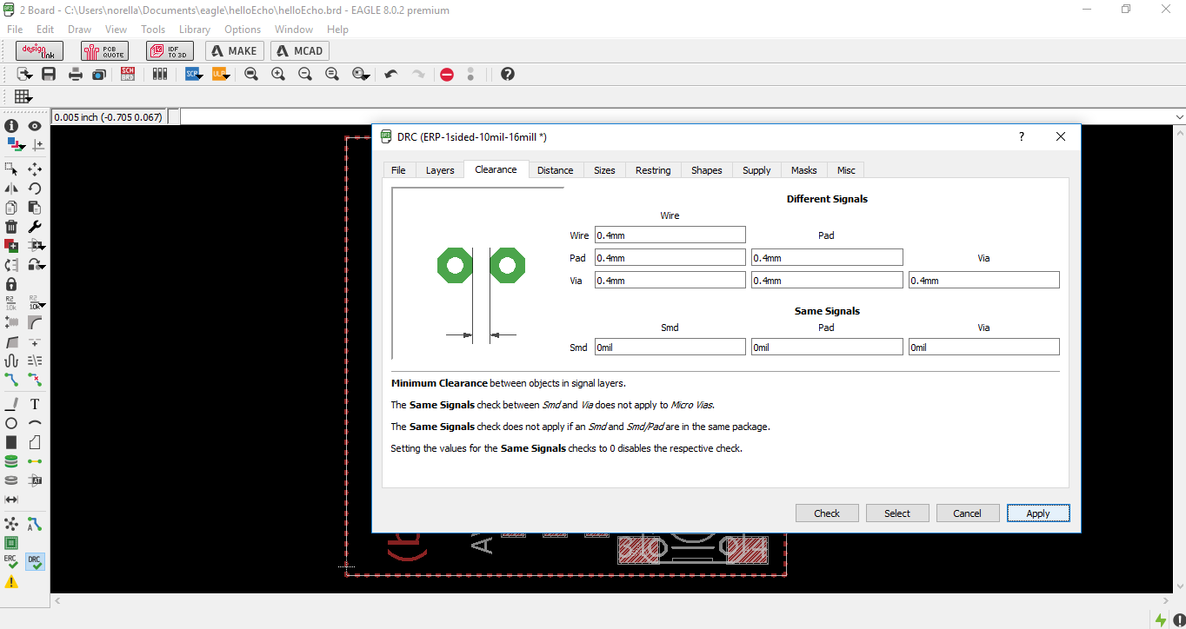Switch to schematic with SCH/BRD icon
Image resolution: width=1186 pixels, height=629 pixels.
tap(128, 74)
